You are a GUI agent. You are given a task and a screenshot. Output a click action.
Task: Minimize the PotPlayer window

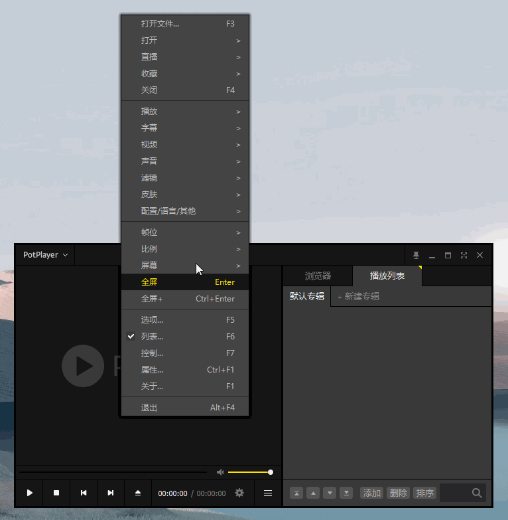[432, 256]
